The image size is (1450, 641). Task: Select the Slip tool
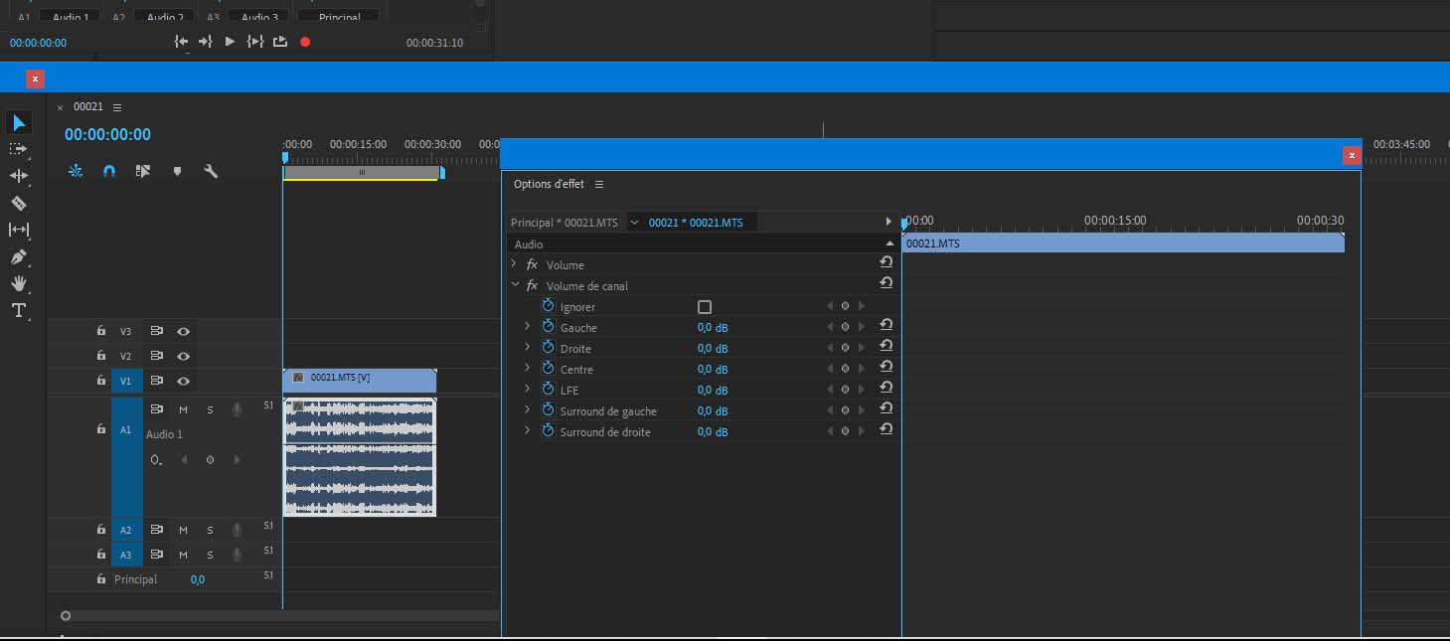(x=19, y=230)
